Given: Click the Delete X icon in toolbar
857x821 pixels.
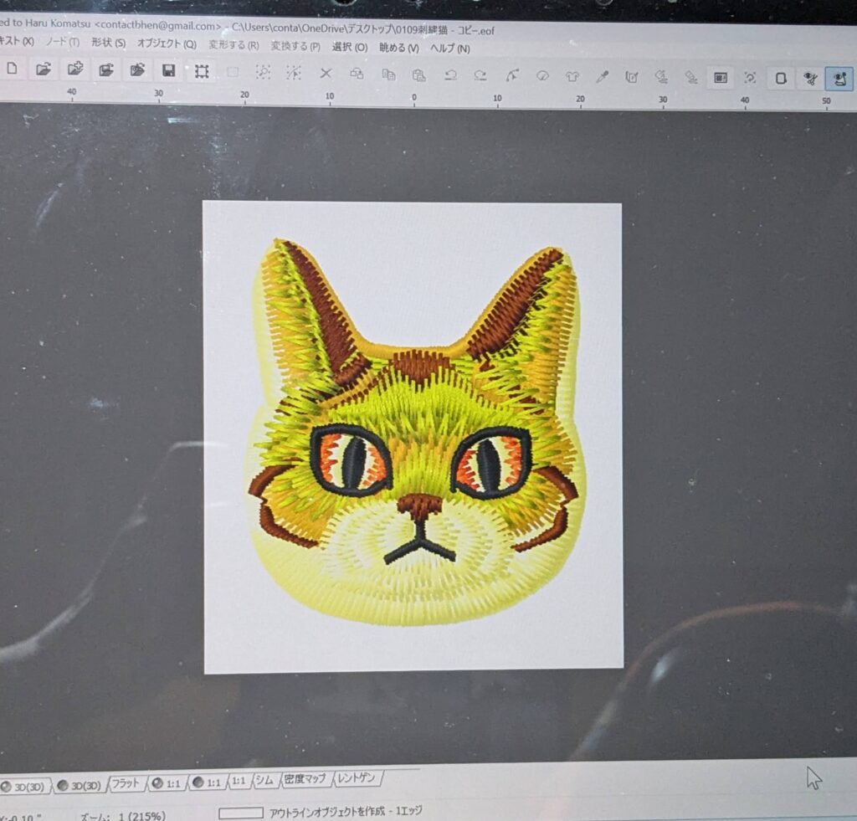Looking at the screenshot, I should [326, 73].
